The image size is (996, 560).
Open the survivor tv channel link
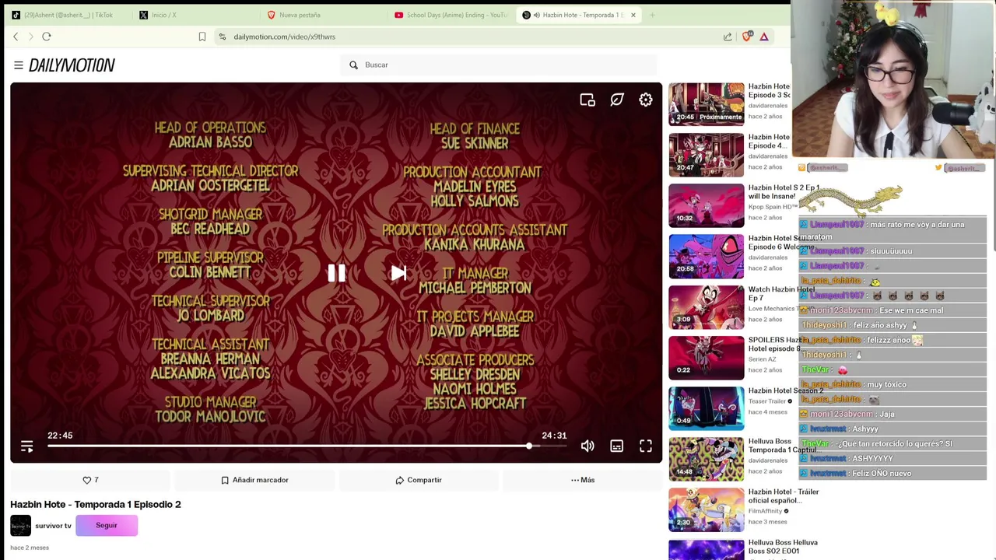click(x=53, y=526)
